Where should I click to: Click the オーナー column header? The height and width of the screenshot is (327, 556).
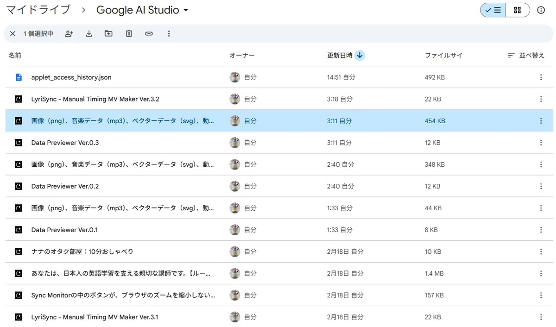pos(242,55)
